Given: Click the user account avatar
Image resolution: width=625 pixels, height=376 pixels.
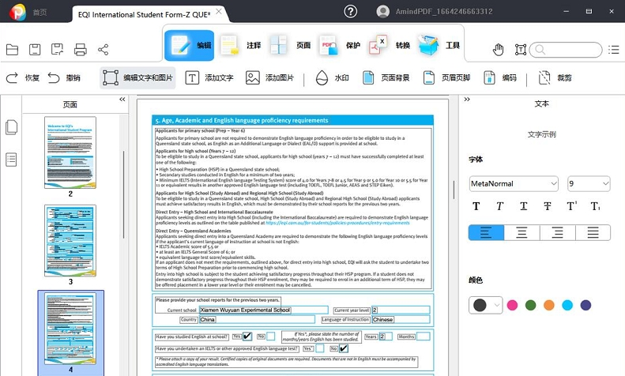Looking at the screenshot, I should (x=382, y=11).
